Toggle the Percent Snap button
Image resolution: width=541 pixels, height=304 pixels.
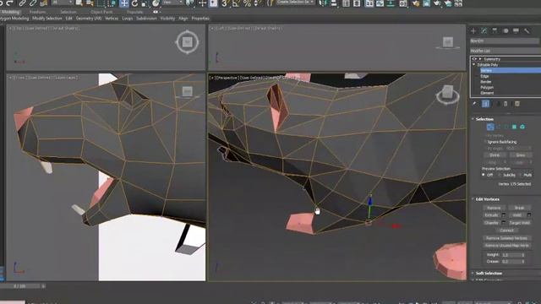coord(247,3)
